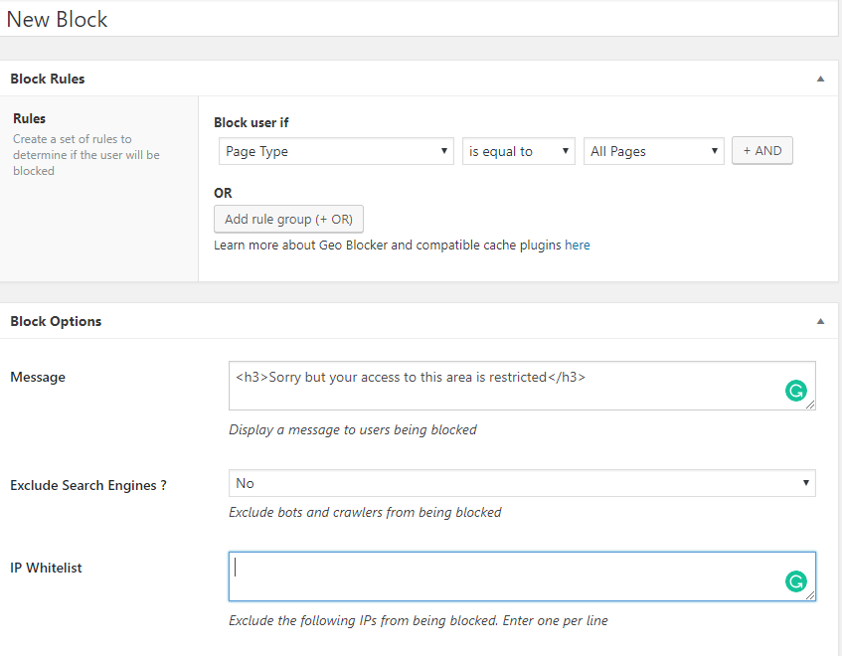This screenshot has width=842, height=656.
Task: Click Add rule group (+ OR) button
Action: pos(288,219)
